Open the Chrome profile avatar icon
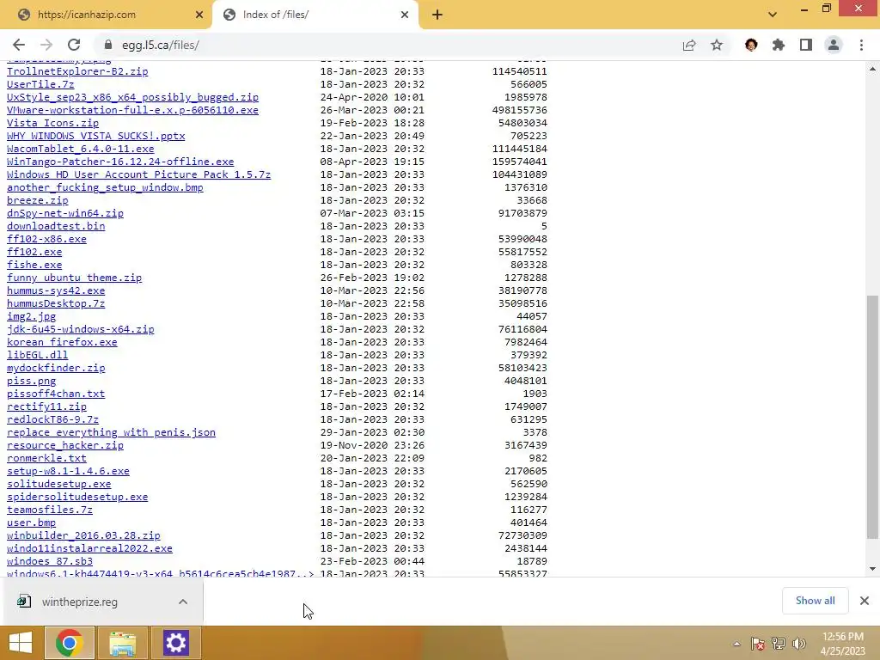 coord(834,45)
